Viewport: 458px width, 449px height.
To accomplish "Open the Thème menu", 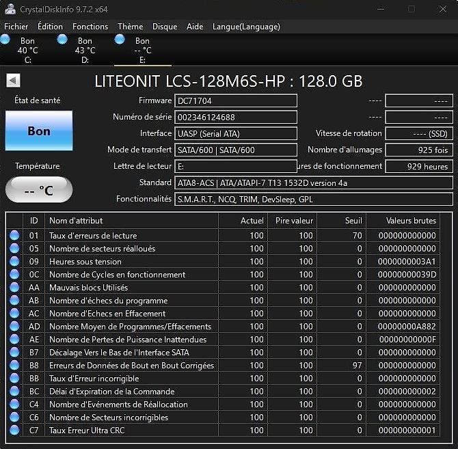I will [x=131, y=27].
